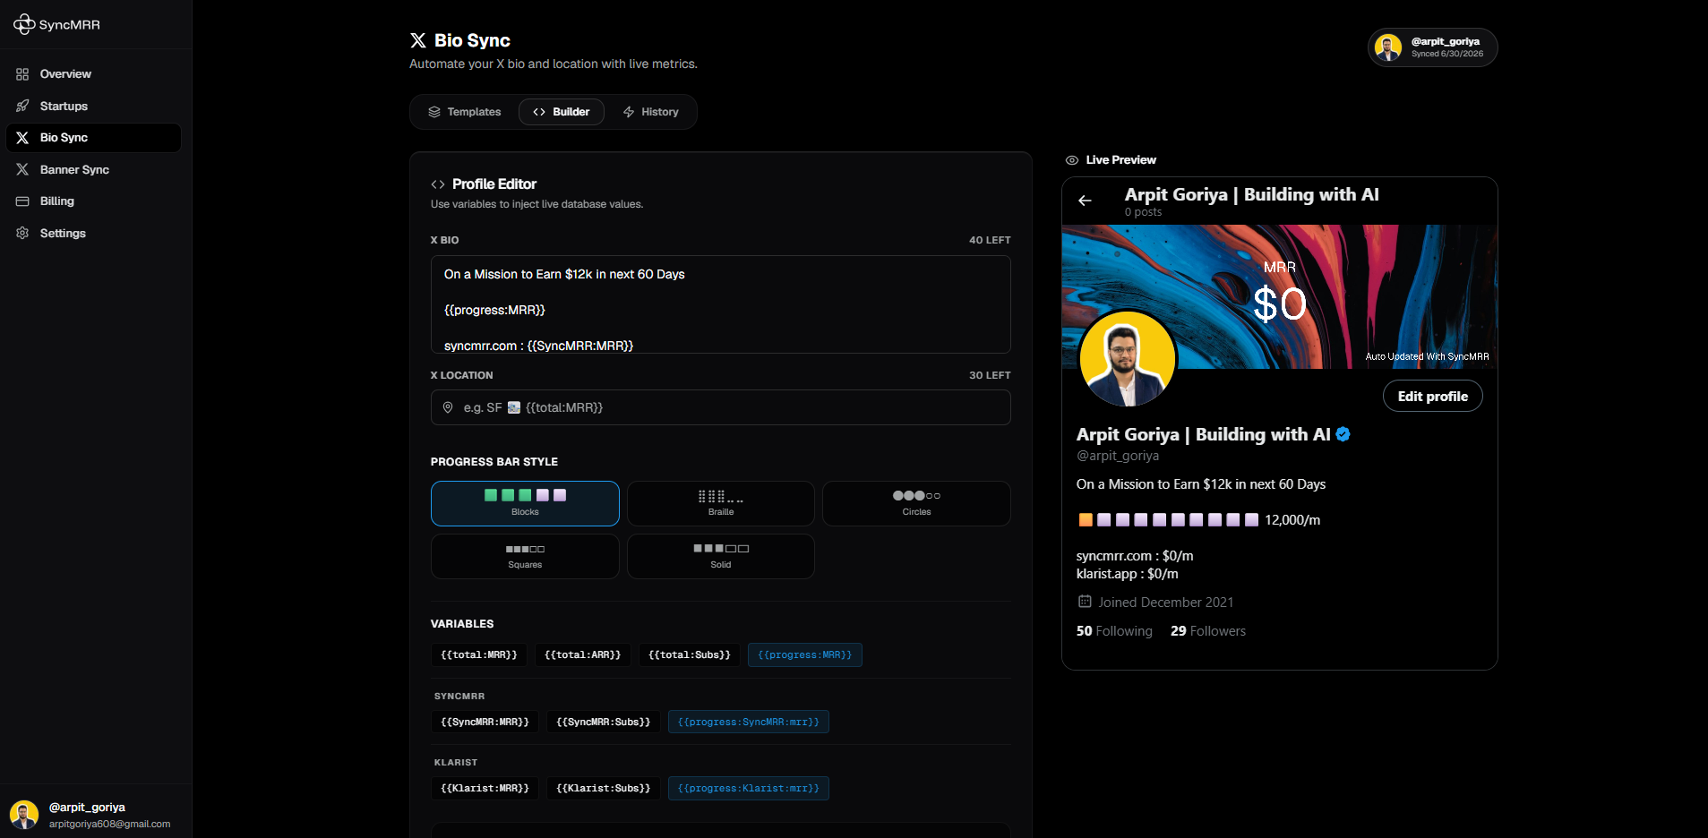Screen dimensions: 1708x838
Task: Select Bio Sync in the sidebar
Action: (93, 138)
